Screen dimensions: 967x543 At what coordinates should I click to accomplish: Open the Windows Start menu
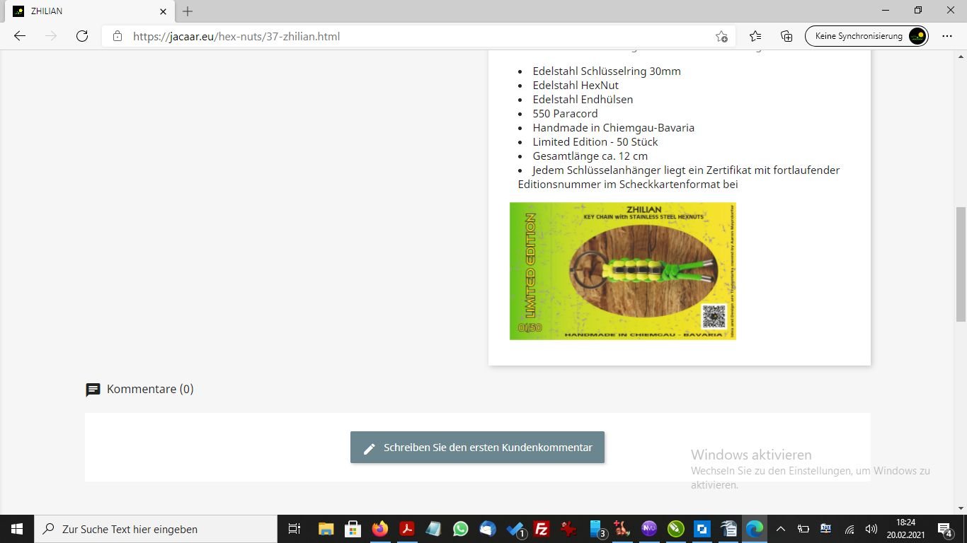click(x=17, y=529)
